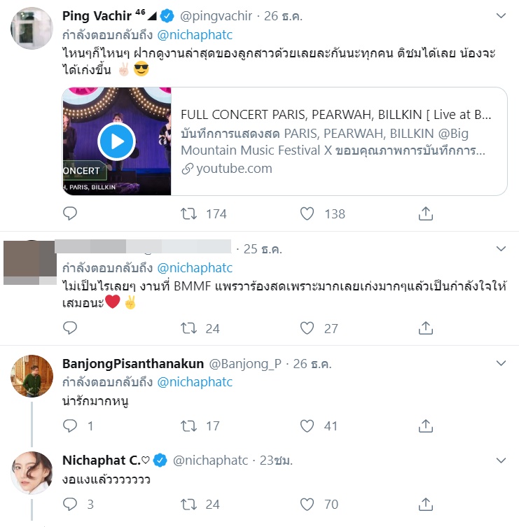The height and width of the screenshot is (527, 519).
Task: Play the FULL CONCERT video thumbnail
Action: [x=116, y=142]
